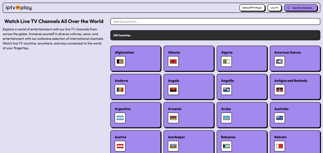
Task: Click the Aruba country name
Action: point(226,109)
